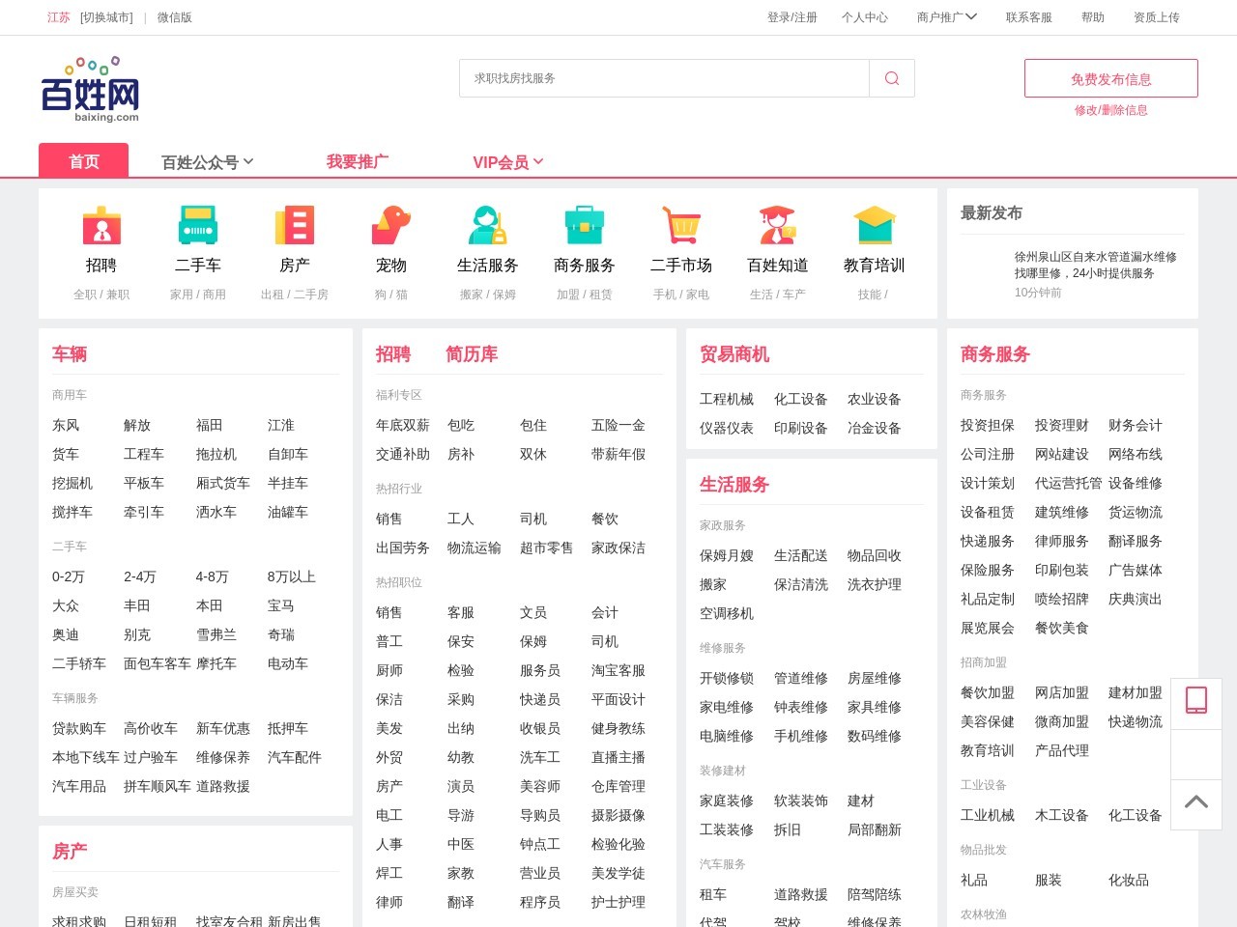Click the 招聘 category icon
The height and width of the screenshot is (927, 1237).
coord(101,225)
